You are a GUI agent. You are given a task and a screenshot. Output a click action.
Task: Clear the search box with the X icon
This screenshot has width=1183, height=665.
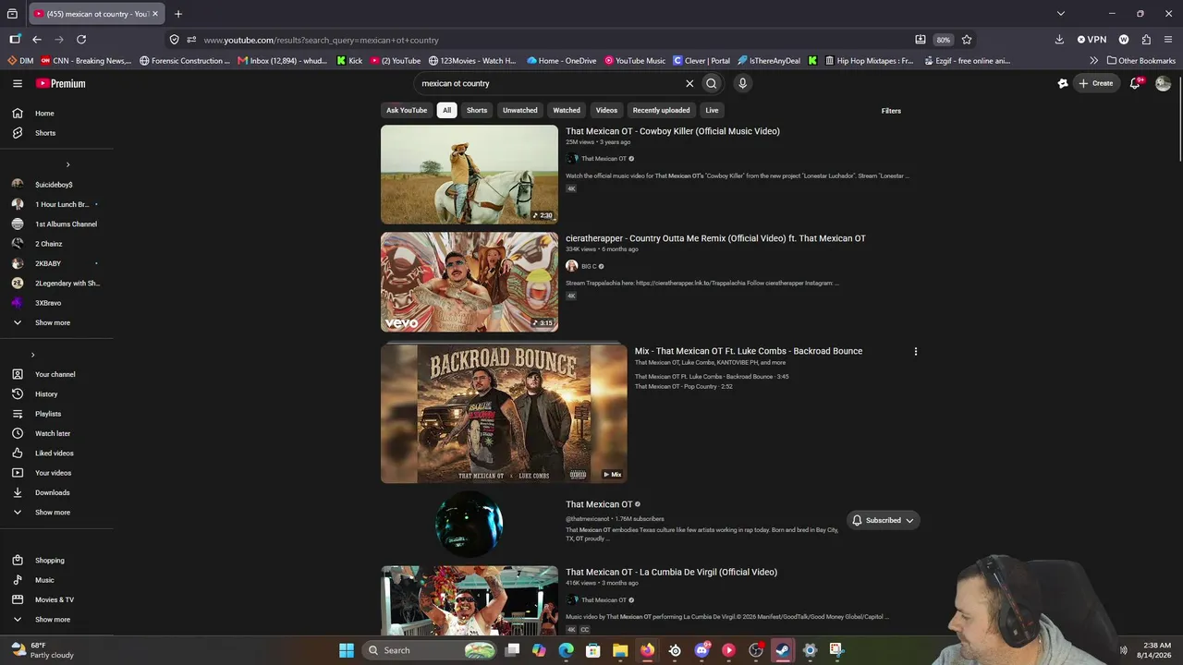click(x=689, y=83)
